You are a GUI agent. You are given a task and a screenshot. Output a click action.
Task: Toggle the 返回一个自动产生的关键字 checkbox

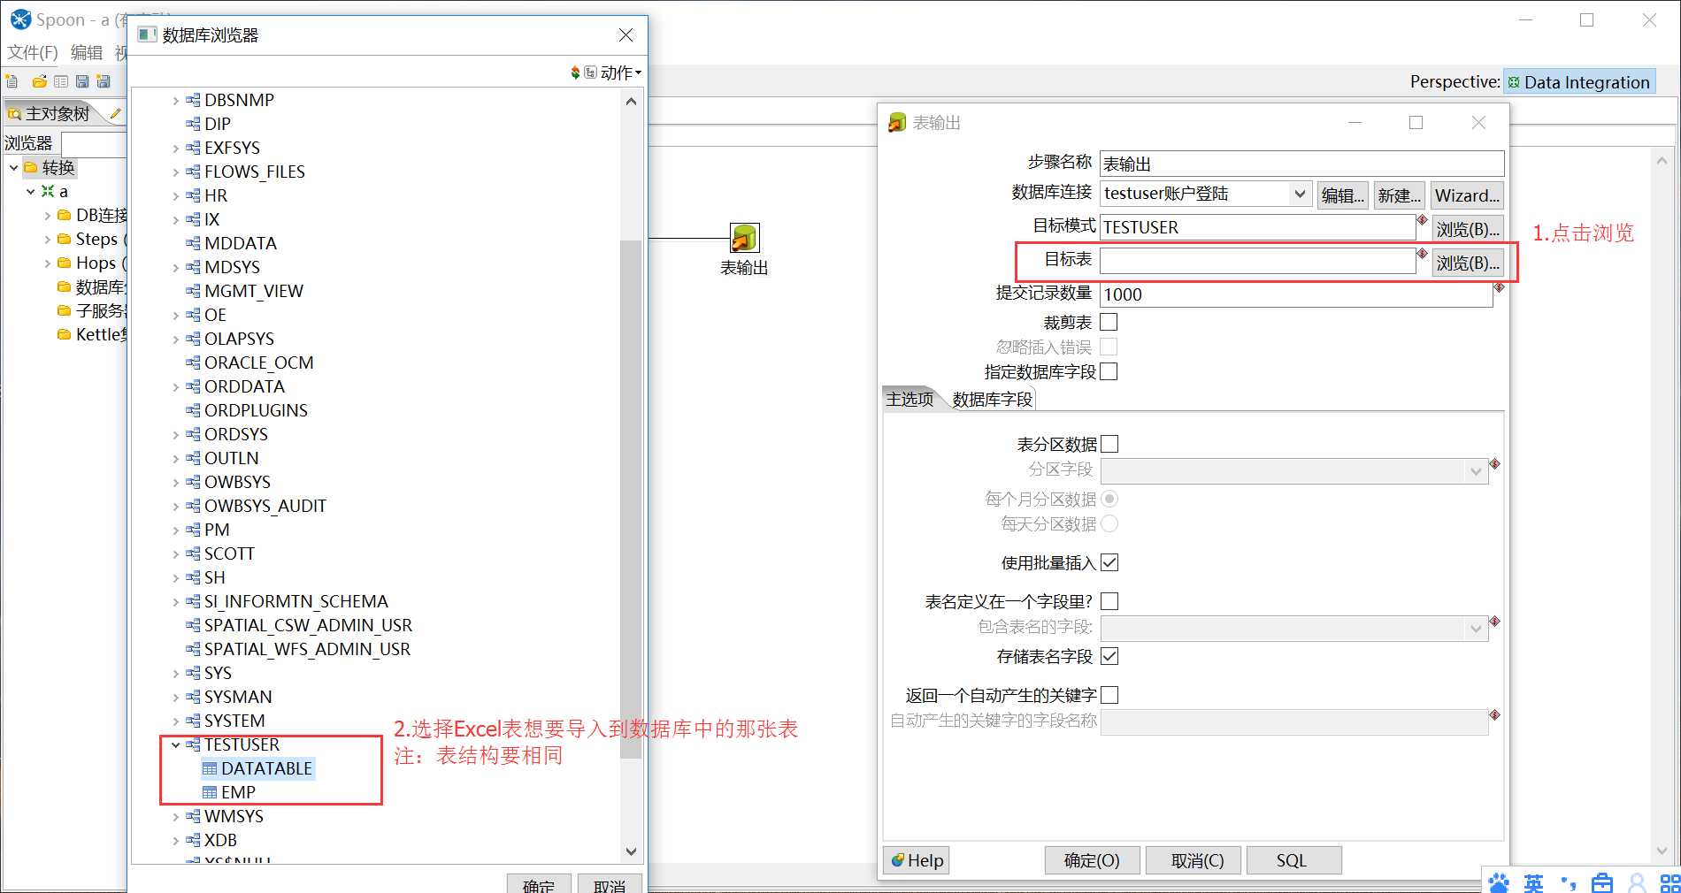tap(1109, 695)
